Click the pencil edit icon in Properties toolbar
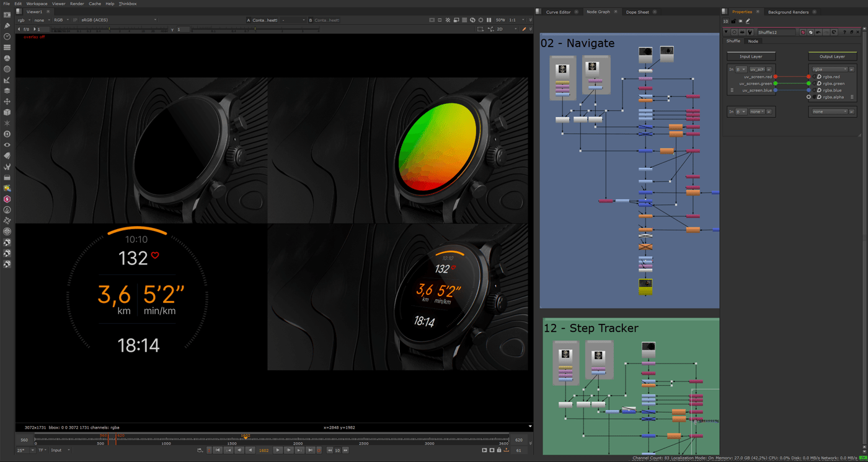 (748, 21)
